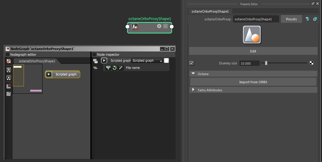Select the Scripted graph node
The height and width of the screenshot is (162, 322).
click(63, 74)
